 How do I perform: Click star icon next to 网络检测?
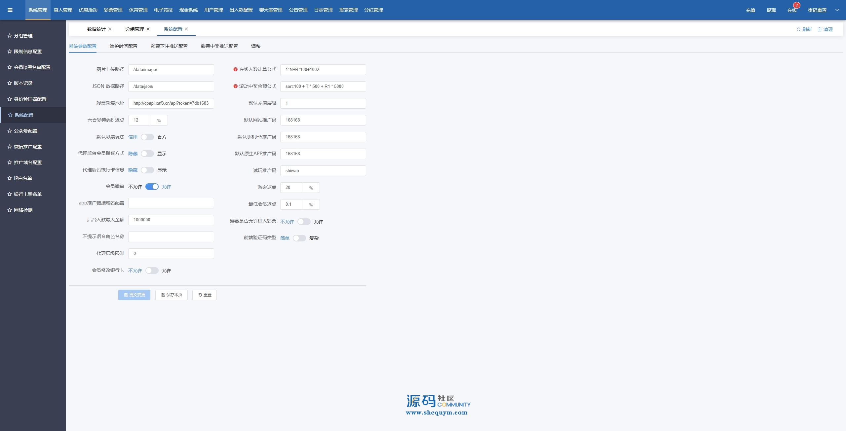[x=10, y=210]
